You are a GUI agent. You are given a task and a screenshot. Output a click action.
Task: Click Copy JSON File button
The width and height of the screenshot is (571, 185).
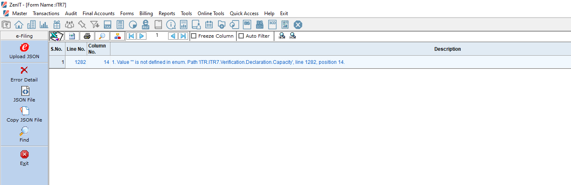pyautogui.click(x=24, y=115)
